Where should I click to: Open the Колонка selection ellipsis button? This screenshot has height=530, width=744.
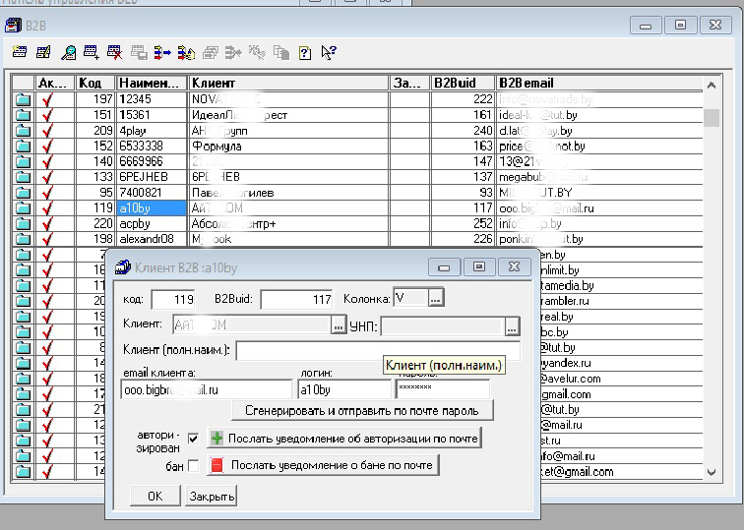pyautogui.click(x=437, y=298)
